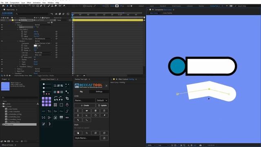Toggle visibility eye of Stroke 1

2,41
